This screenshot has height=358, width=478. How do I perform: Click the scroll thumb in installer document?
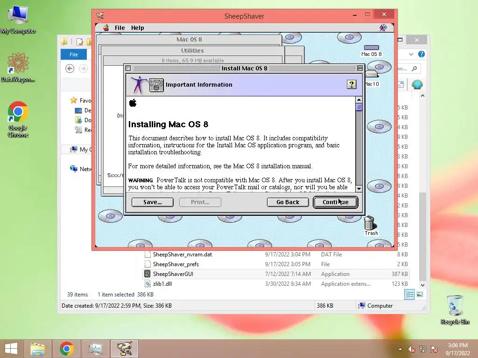(359, 107)
